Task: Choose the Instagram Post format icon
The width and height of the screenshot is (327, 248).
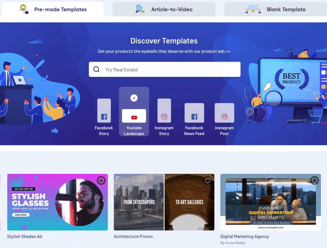Action: tap(224, 113)
